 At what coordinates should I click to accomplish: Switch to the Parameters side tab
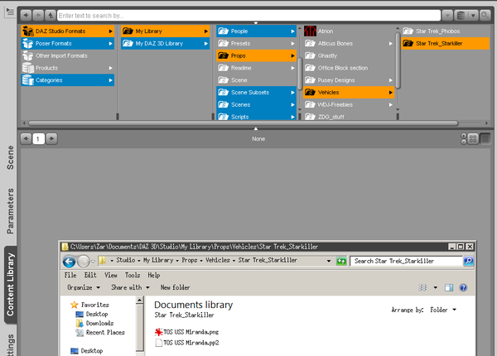click(10, 211)
